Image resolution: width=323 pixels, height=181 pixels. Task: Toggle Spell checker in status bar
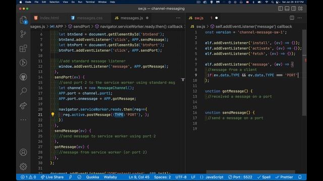264,177
